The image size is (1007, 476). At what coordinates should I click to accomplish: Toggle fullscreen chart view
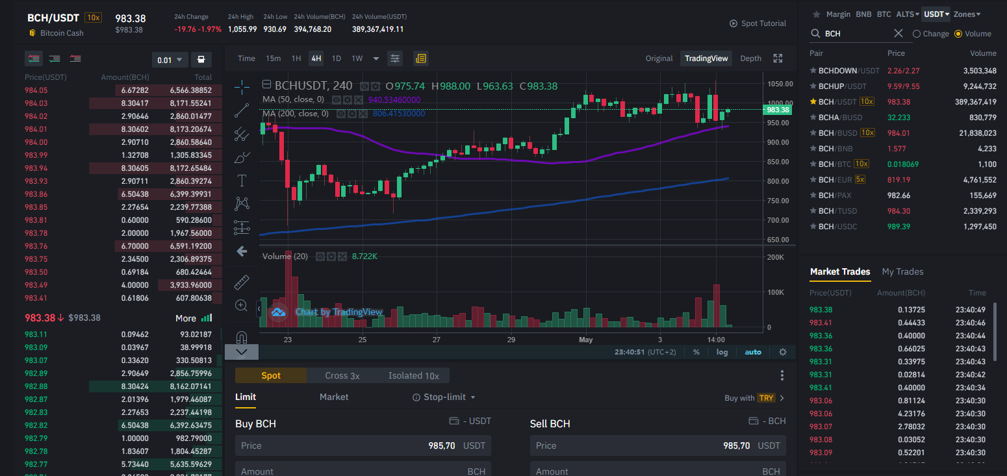(778, 58)
